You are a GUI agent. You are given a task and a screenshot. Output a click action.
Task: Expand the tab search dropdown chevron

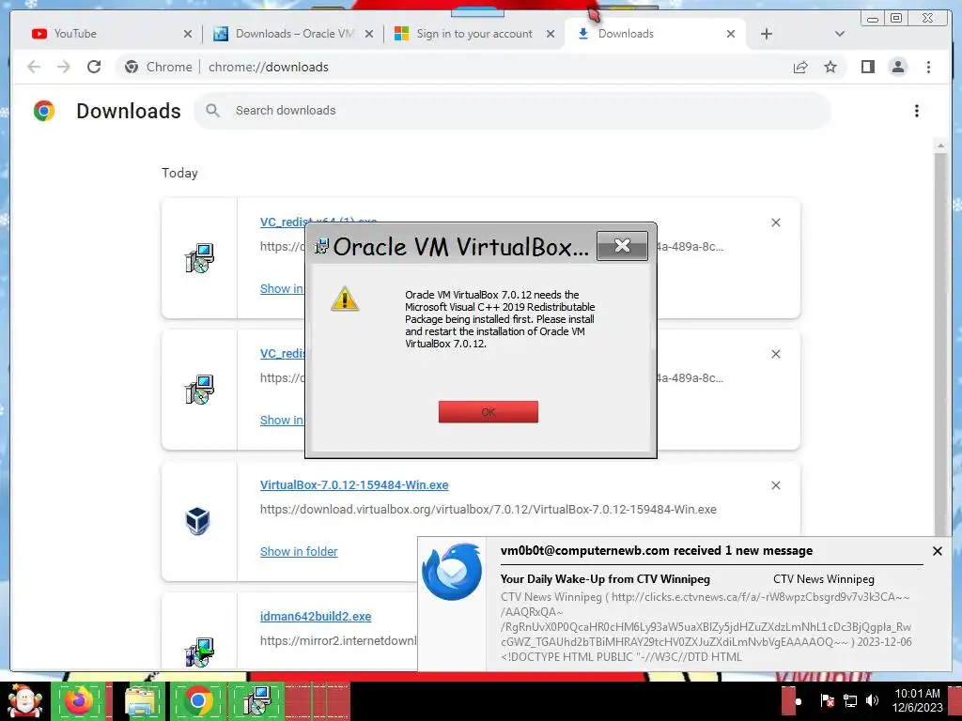tap(840, 34)
